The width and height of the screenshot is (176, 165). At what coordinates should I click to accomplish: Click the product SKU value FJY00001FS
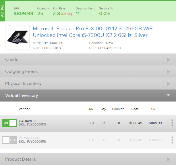pyautogui.click(x=51, y=48)
